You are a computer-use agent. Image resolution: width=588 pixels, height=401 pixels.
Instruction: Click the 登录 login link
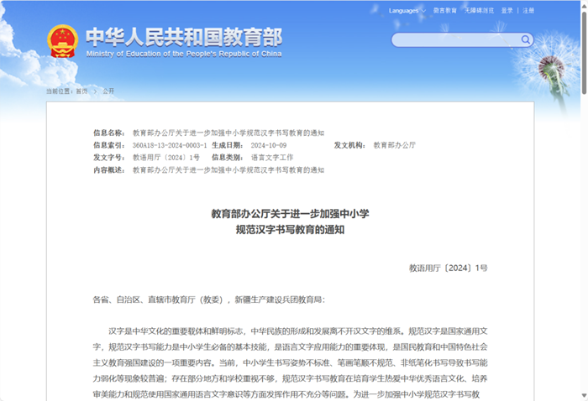click(x=507, y=11)
